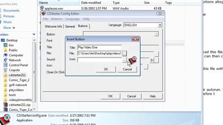Collapse the Folders pane chevron
Image resolution: width=223 pixels, height=125 pixels.
(x=34, y=34)
